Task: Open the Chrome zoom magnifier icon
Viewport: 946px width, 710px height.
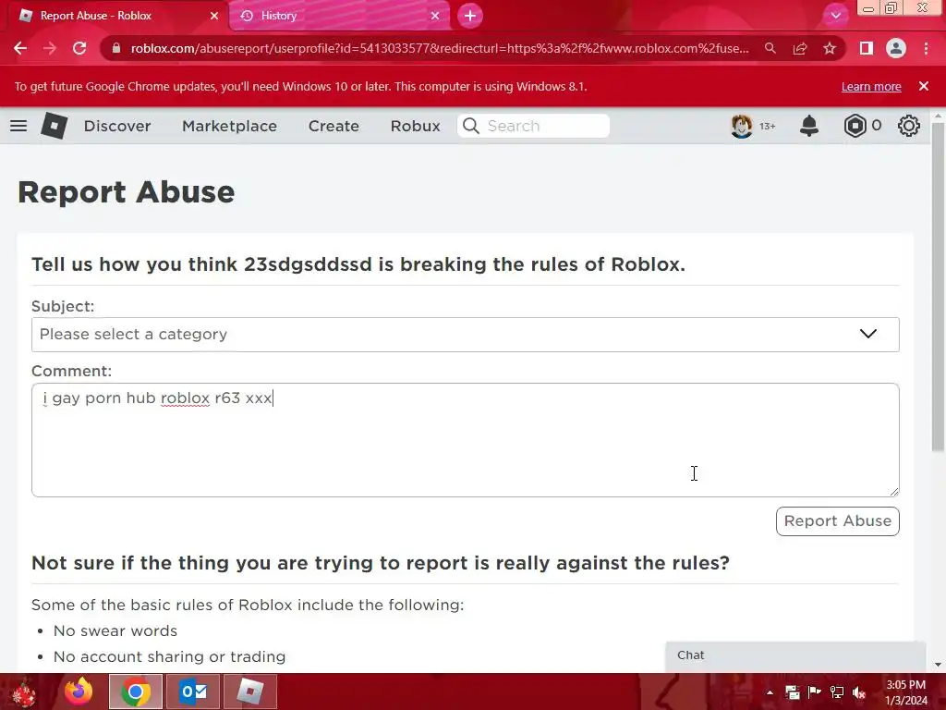Action: click(770, 48)
